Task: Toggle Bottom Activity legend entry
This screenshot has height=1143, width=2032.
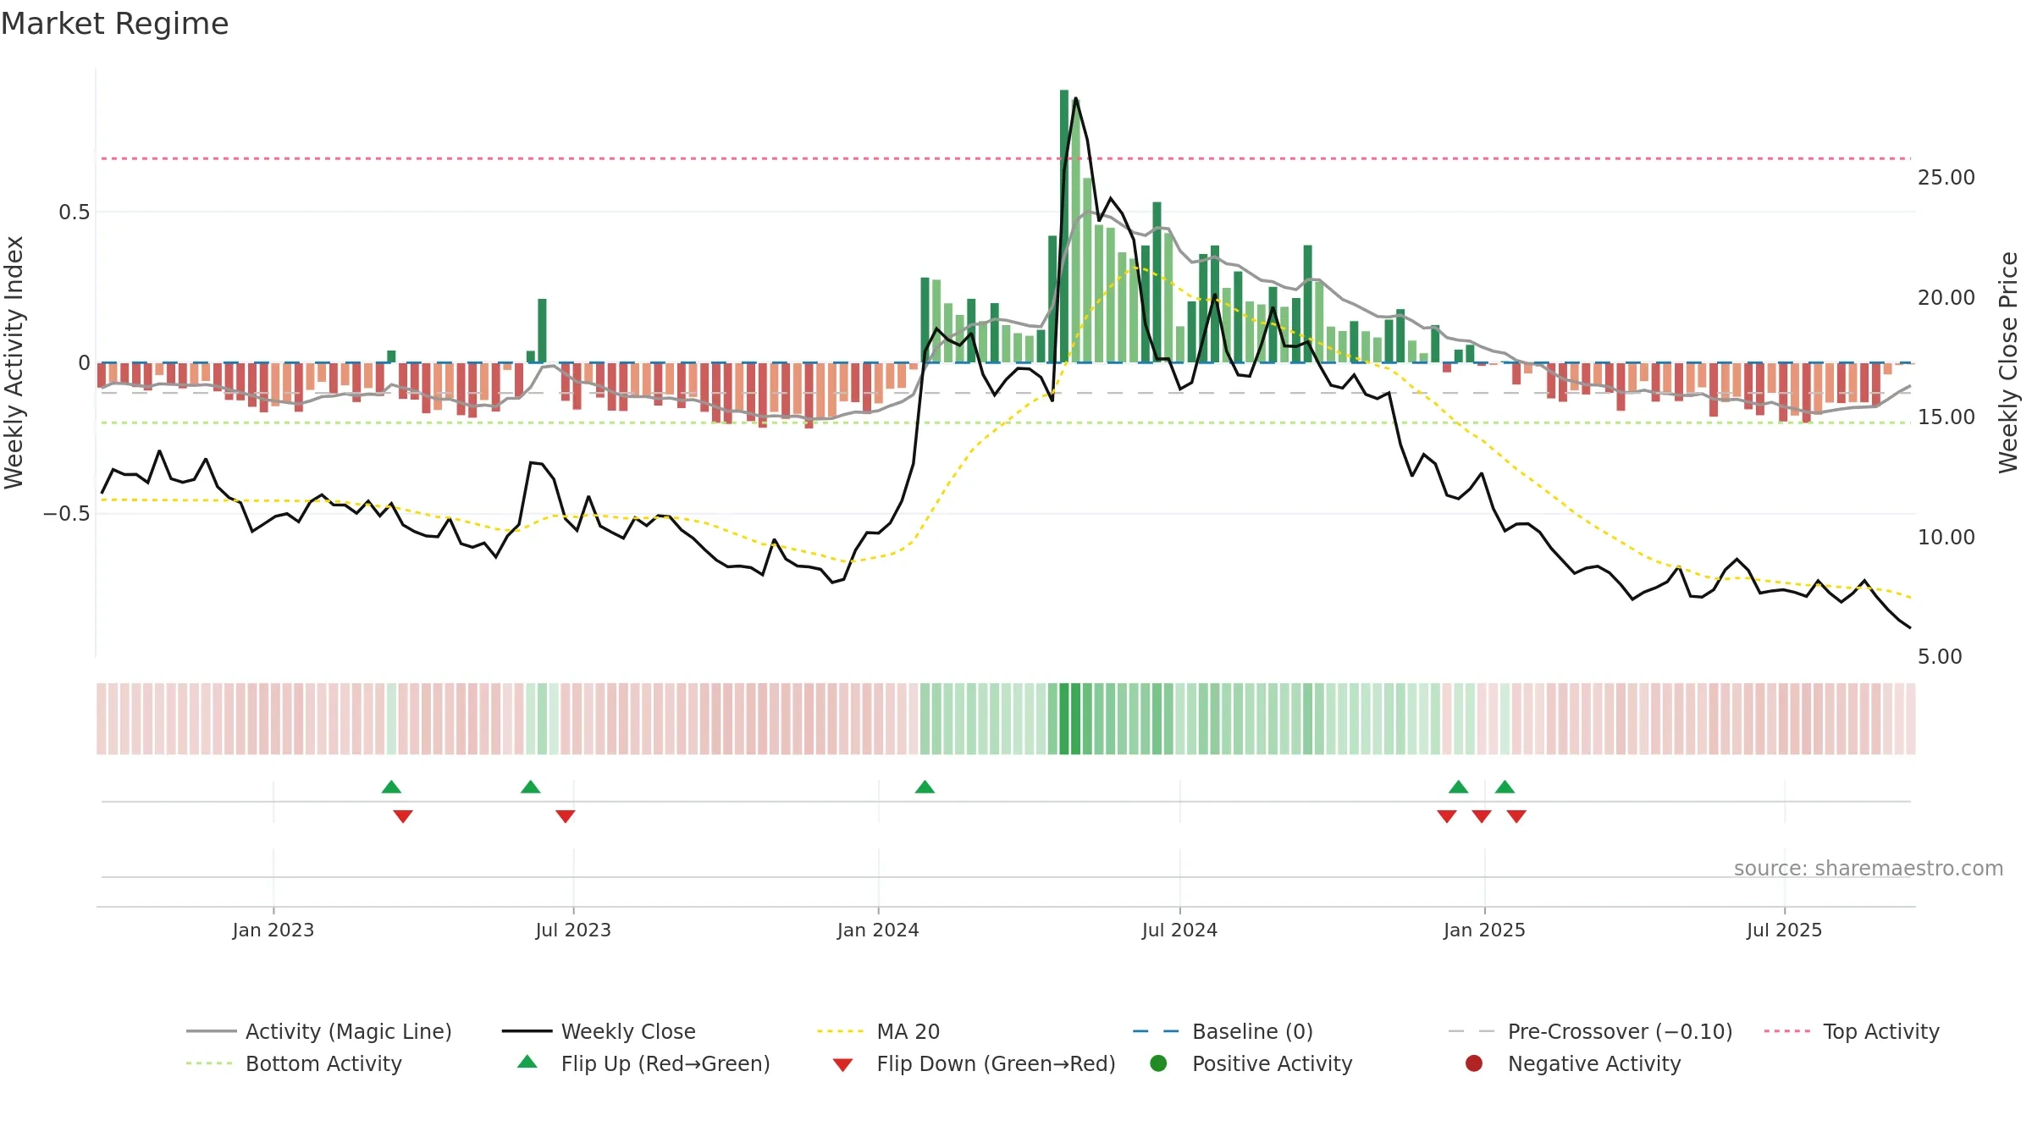Action: [x=294, y=1063]
